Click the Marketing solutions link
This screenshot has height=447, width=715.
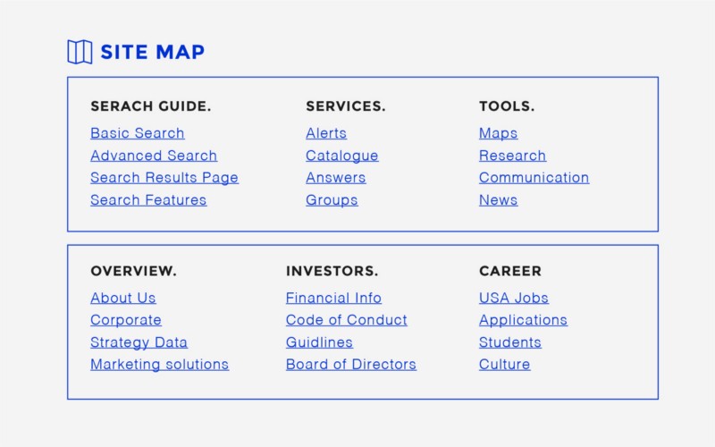[159, 365]
